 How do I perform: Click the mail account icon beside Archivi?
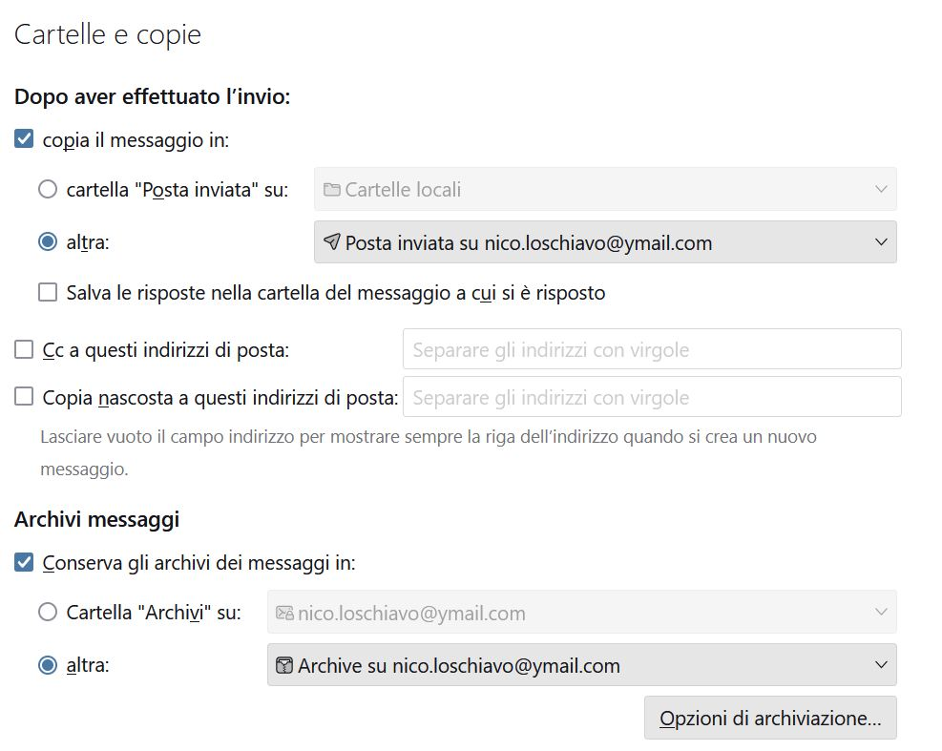[x=284, y=613]
